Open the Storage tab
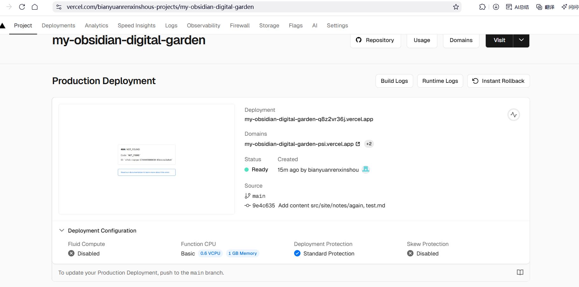 (269, 25)
